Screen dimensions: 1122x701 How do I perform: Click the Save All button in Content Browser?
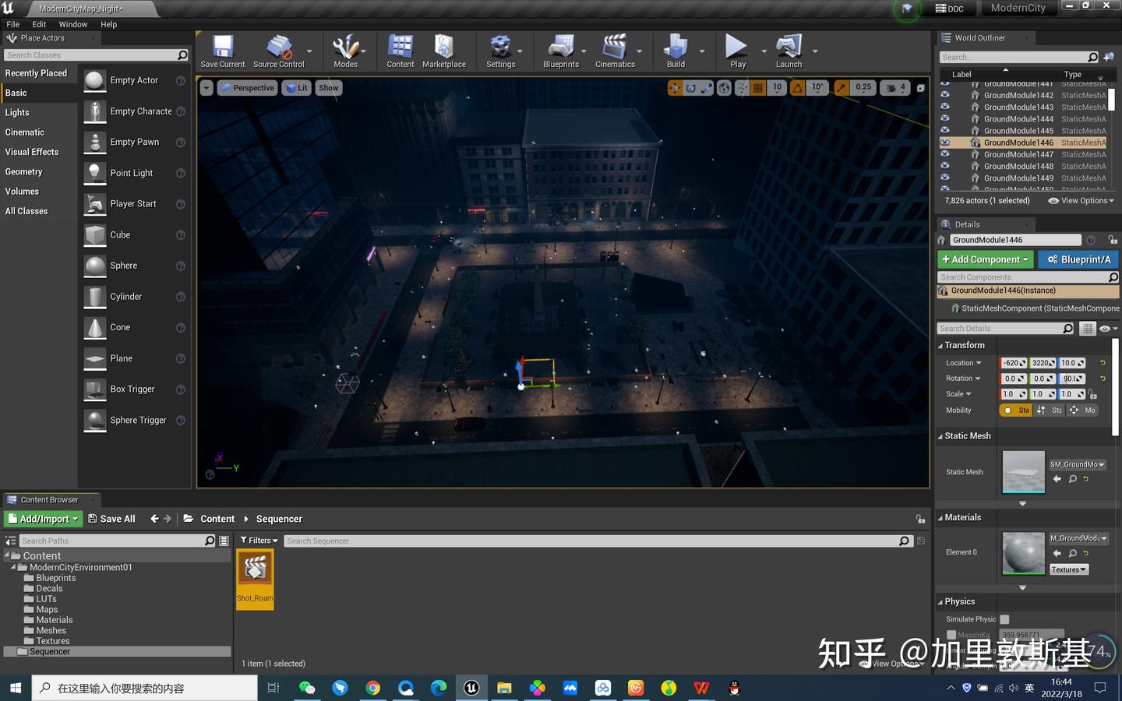111,518
